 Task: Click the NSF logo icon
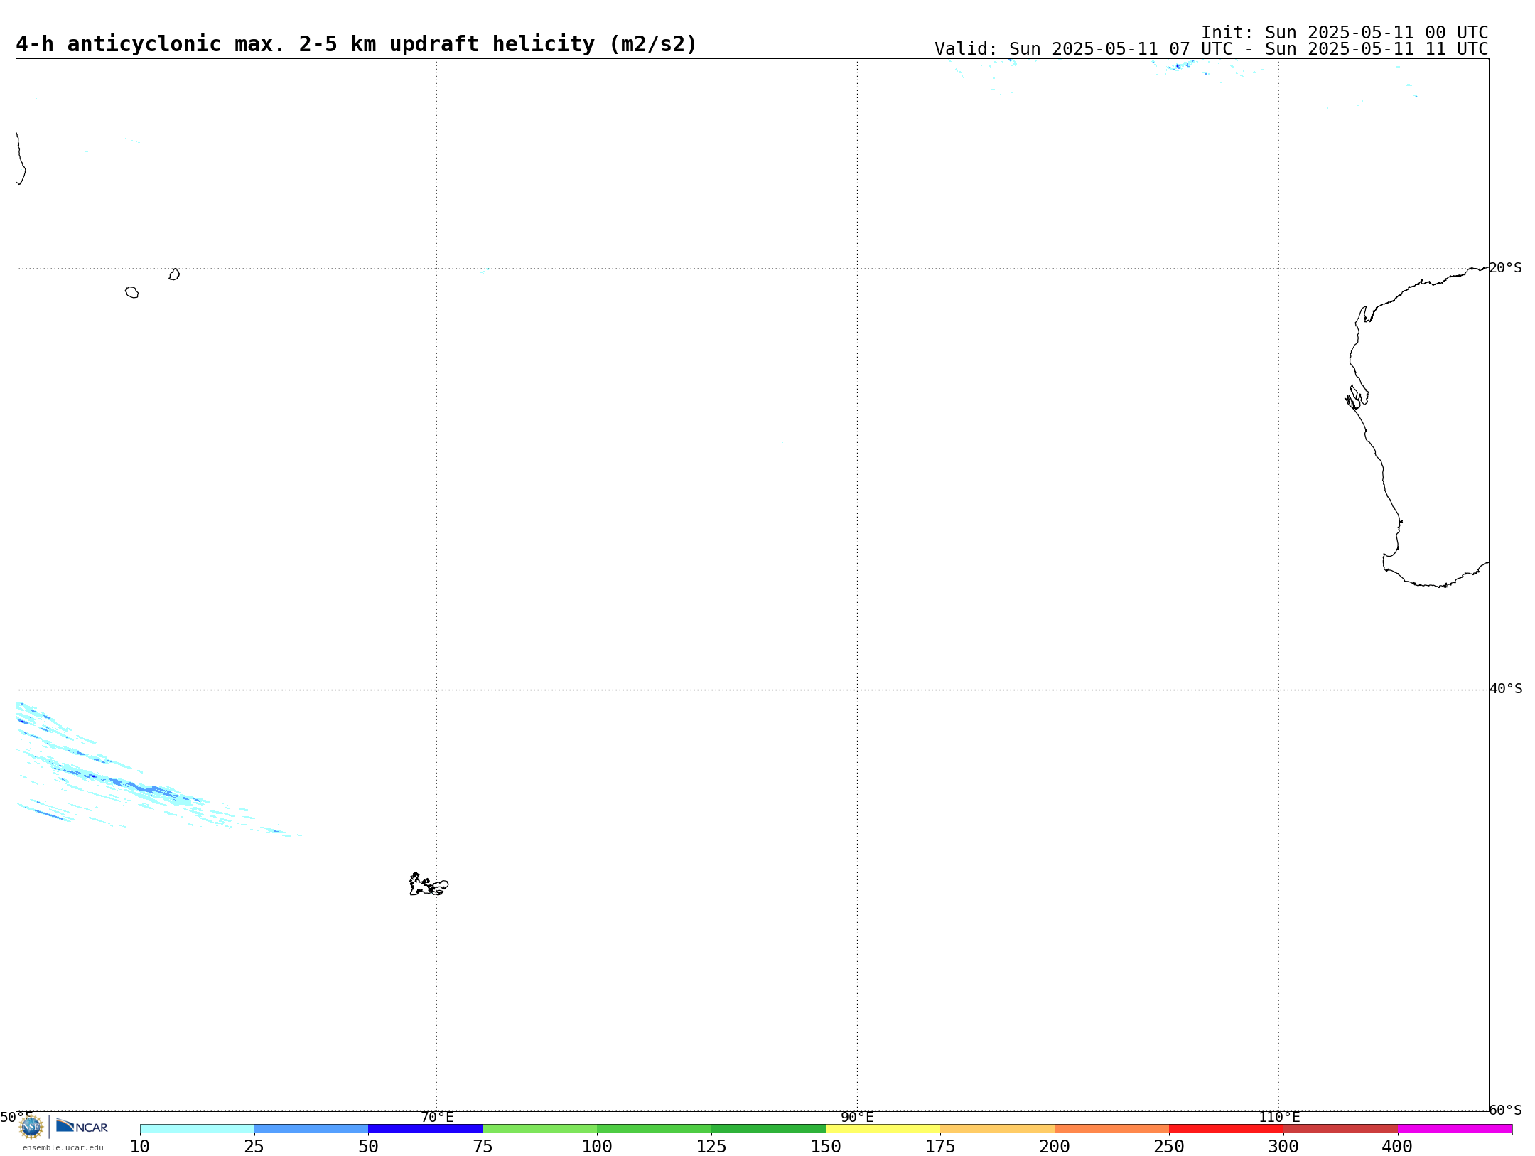click(31, 1127)
